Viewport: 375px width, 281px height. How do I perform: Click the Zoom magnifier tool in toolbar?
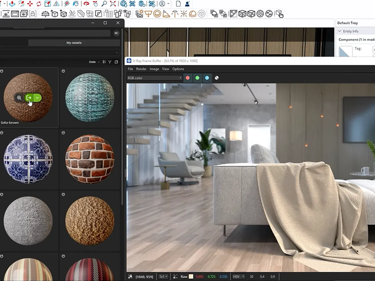(104, 4)
